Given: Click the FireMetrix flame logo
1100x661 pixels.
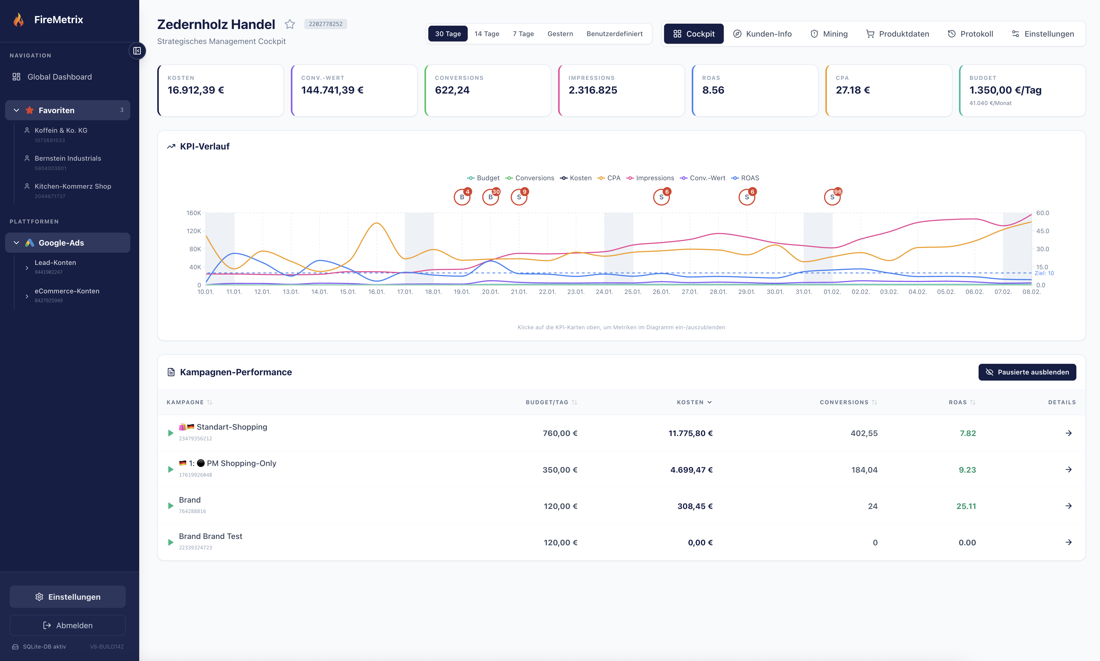Looking at the screenshot, I should pos(19,20).
